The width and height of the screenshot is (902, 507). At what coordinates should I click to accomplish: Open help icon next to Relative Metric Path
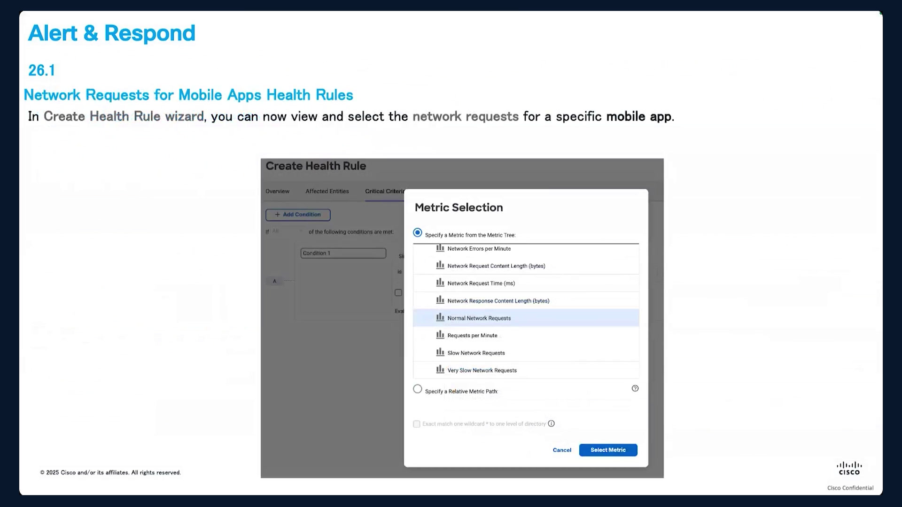635,388
